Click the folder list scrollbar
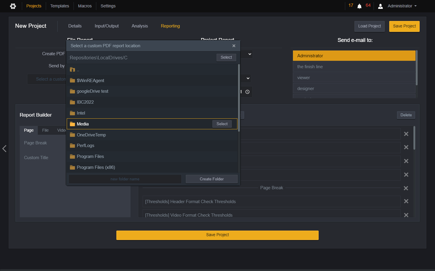This screenshot has width=435, height=271. [x=239, y=98]
